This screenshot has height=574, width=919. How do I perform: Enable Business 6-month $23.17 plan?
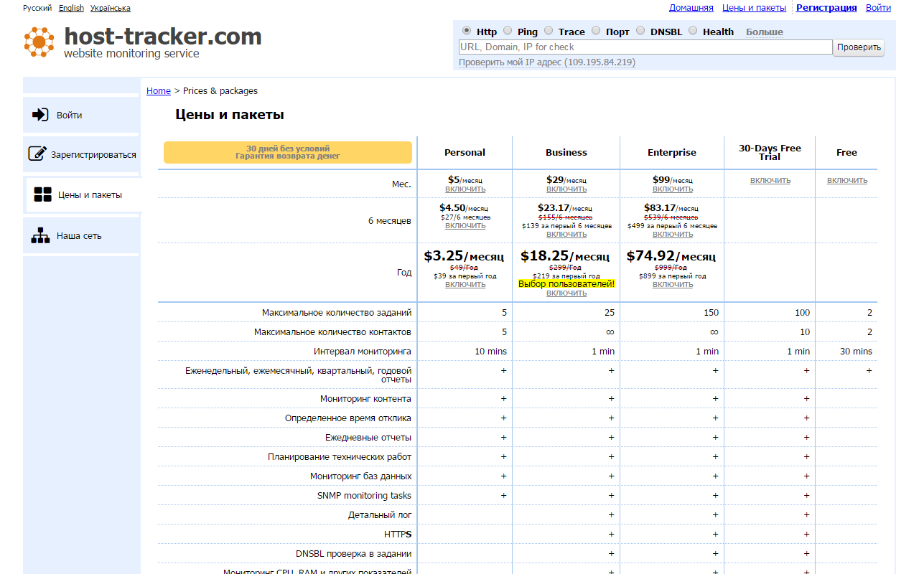566,235
